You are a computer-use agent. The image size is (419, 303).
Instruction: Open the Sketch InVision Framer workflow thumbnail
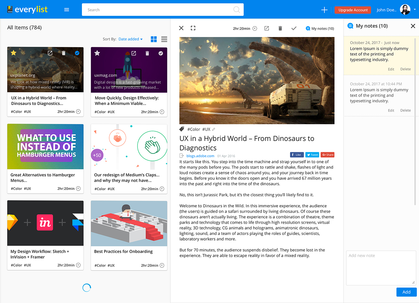tap(46, 223)
